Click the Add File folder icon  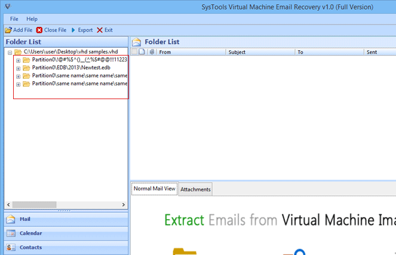(8, 30)
